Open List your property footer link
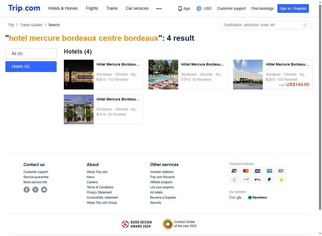The image size is (322, 236). point(162,187)
